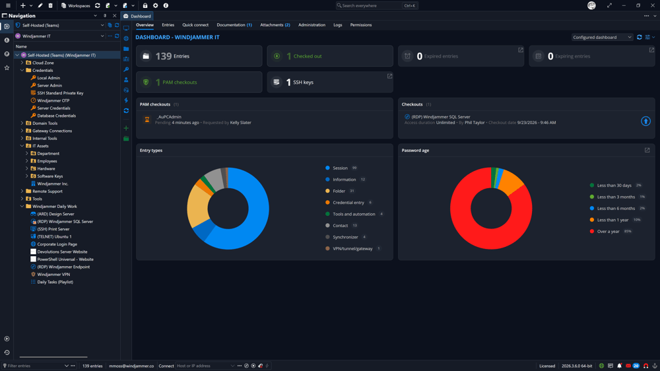Click play icon at bottom of left sidebar

(x=7, y=339)
